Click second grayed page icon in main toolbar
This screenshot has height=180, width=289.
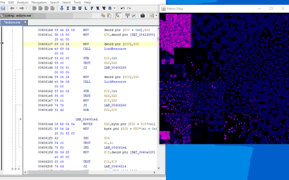tap(41, 8)
